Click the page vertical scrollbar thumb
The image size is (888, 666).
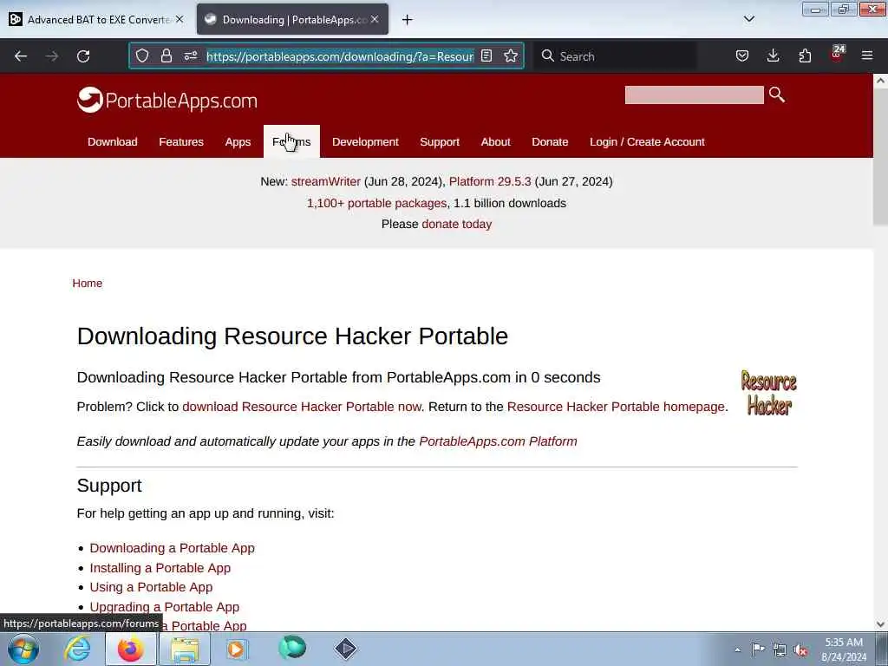tap(880, 157)
